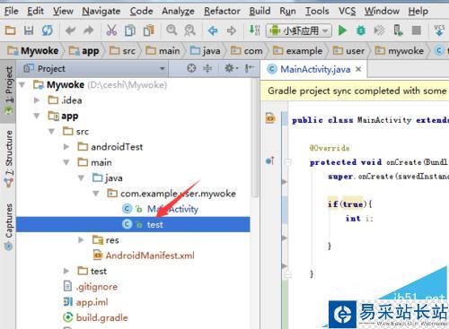Click the Undo arrow icon
This screenshot has width=449, height=329.
coord(71,30)
